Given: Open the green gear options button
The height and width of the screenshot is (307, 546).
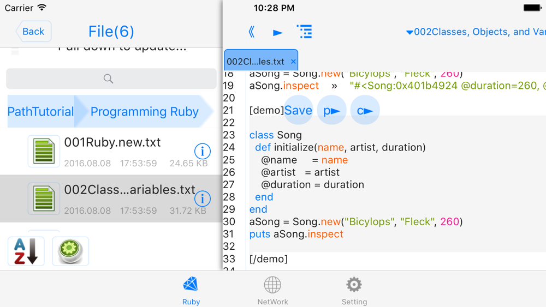Looking at the screenshot, I should pyautogui.click(x=70, y=251).
